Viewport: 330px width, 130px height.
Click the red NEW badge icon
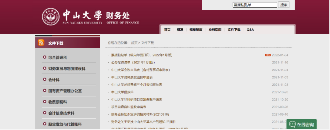pyautogui.click(x=267, y=55)
